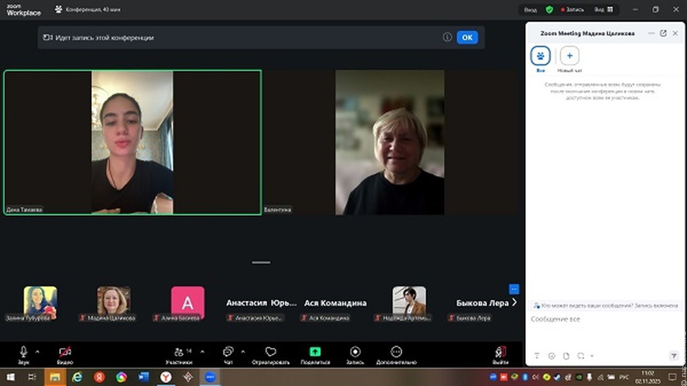Unmute the microphone

pos(24,352)
